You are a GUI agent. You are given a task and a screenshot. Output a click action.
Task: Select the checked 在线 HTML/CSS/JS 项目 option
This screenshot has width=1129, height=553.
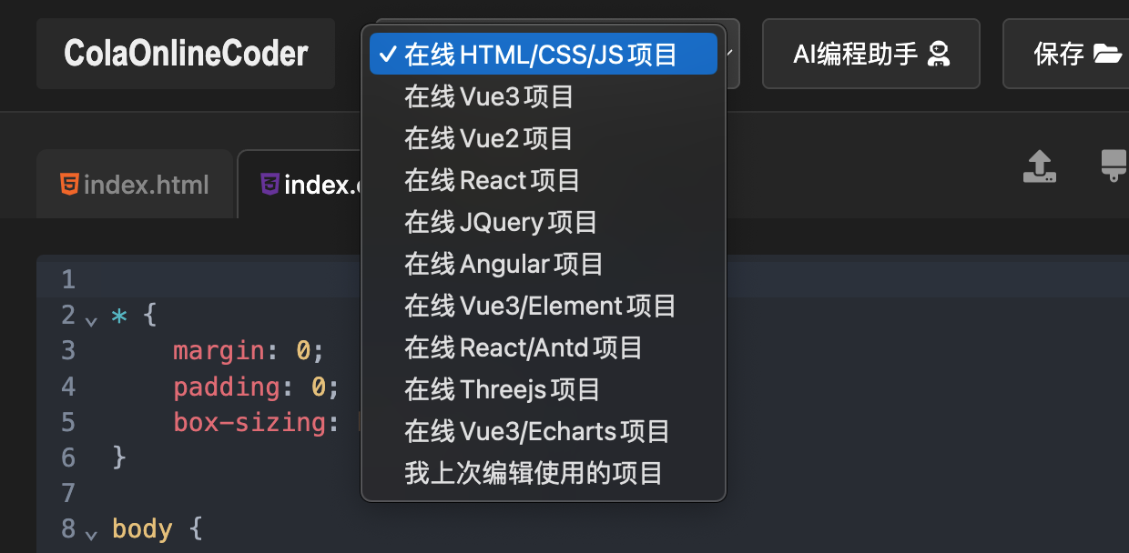(x=544, y=54)
